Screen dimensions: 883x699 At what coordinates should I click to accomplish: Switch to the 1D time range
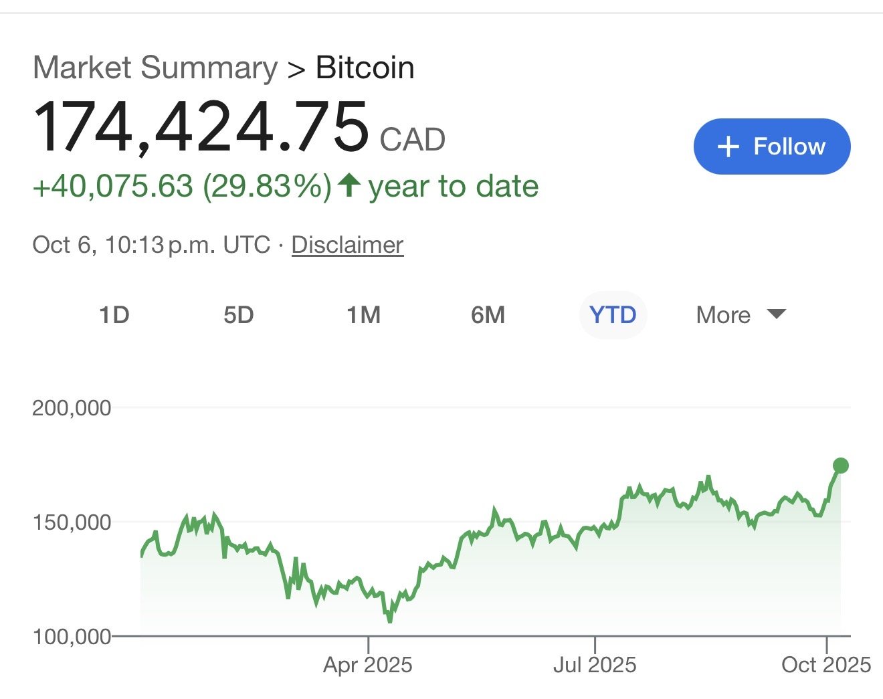[114, 314]
